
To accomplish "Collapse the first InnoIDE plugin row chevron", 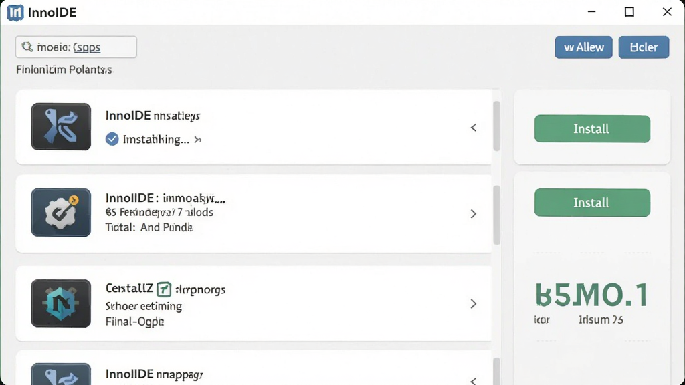I will pos(474,128).
